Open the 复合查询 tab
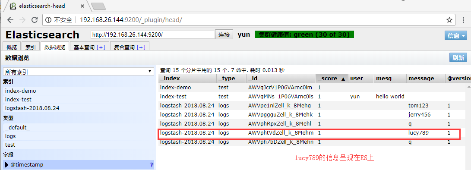Image resolution: width=471 pixels, height=170 pixels. pyautogui.click(x=124, y=47)
